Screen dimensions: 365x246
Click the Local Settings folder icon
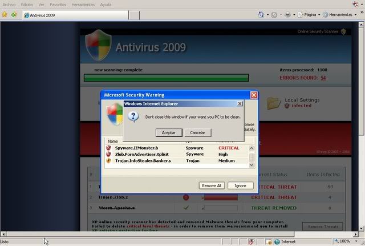[x=274, y=103]
